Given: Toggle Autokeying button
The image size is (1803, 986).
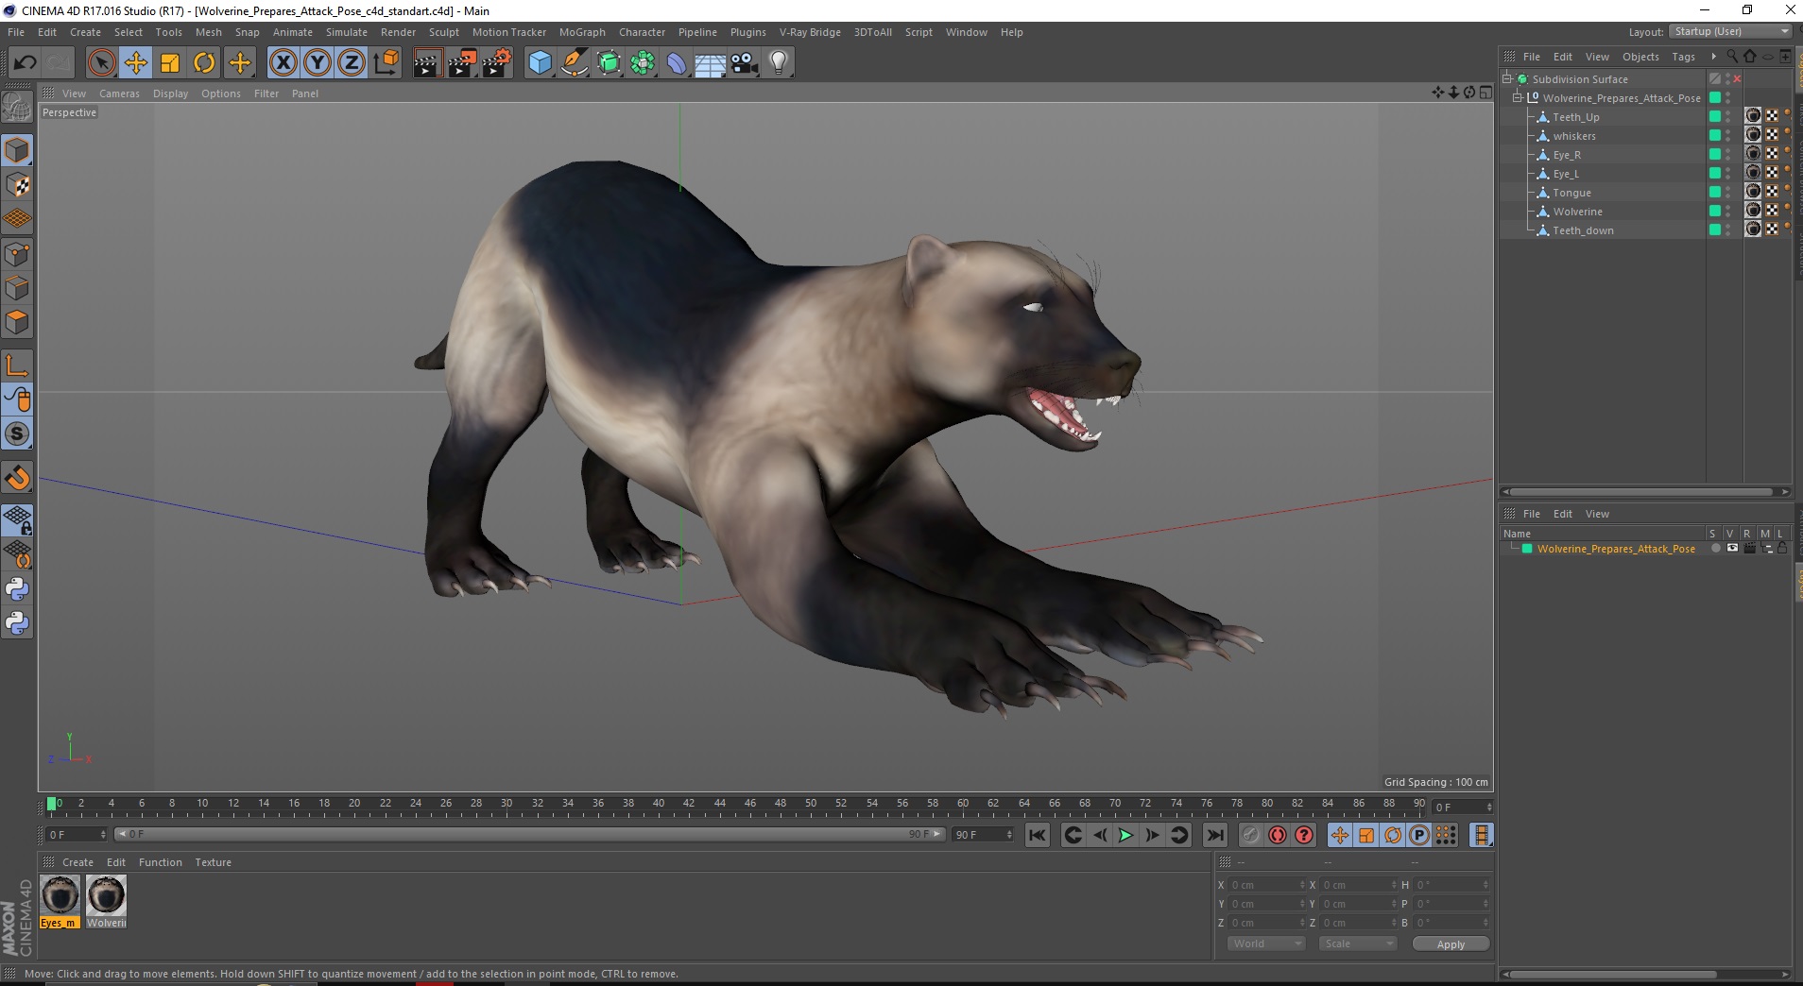Looking at the screenshot, I should (x=1278, y=835).
